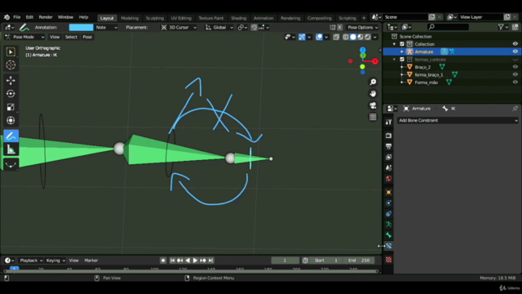Select the Measure tool
This screenshot has height=294, width=522.
(11, 149)
